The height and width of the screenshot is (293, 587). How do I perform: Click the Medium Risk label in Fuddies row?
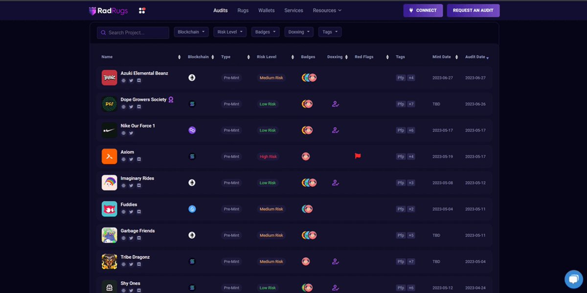pos(271,209)
